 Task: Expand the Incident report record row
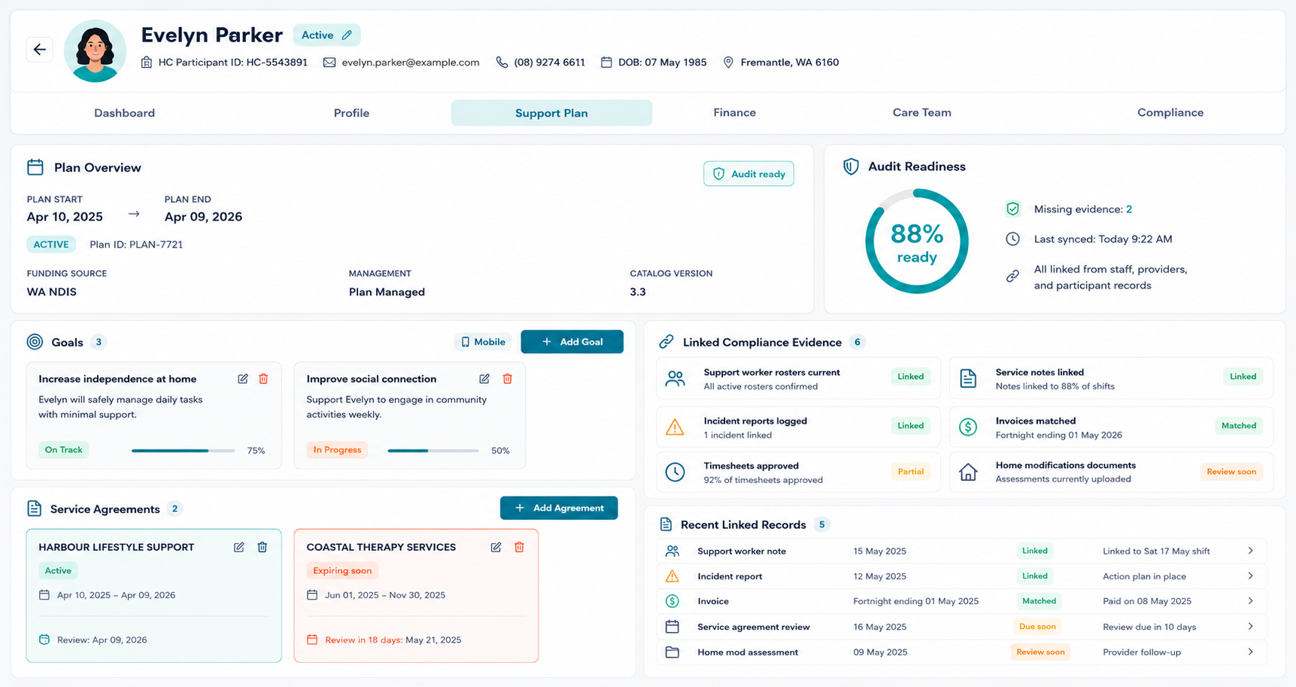(x=961, y=576)
